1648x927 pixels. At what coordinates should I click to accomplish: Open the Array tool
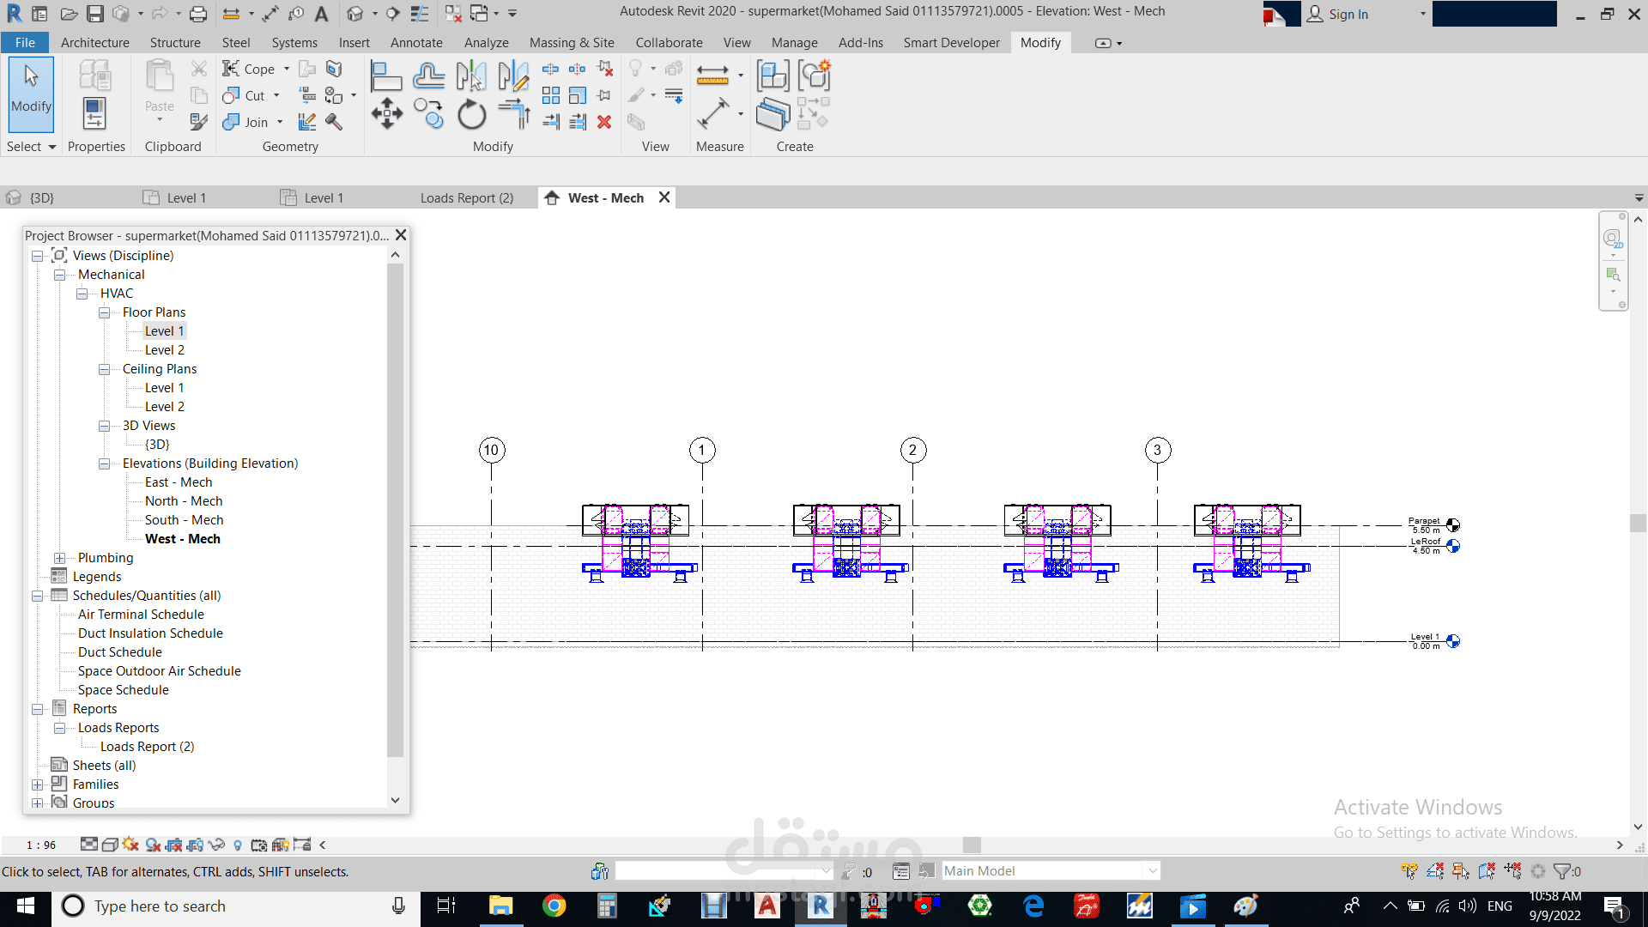(551, 95)
